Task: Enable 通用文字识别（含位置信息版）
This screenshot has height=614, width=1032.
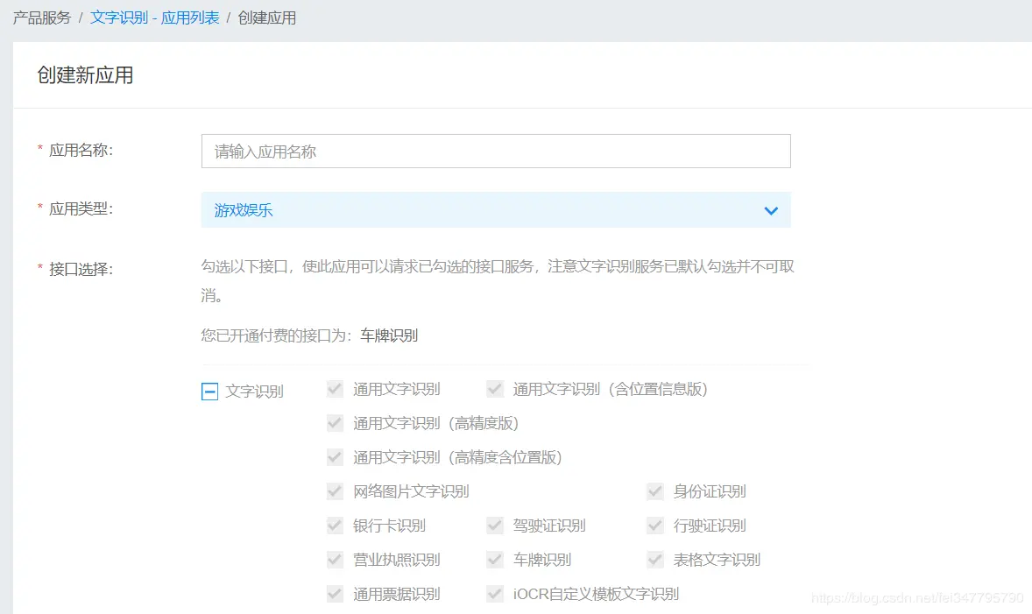Action: point(494,389)
